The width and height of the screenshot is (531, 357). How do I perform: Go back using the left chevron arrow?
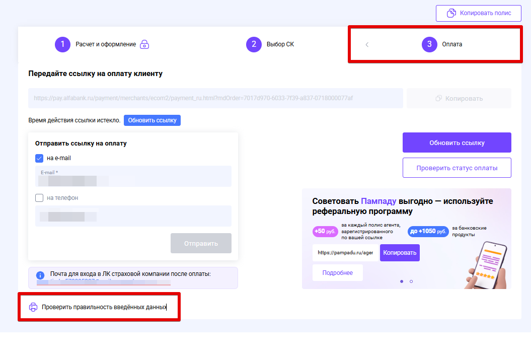tap(367, 44)
